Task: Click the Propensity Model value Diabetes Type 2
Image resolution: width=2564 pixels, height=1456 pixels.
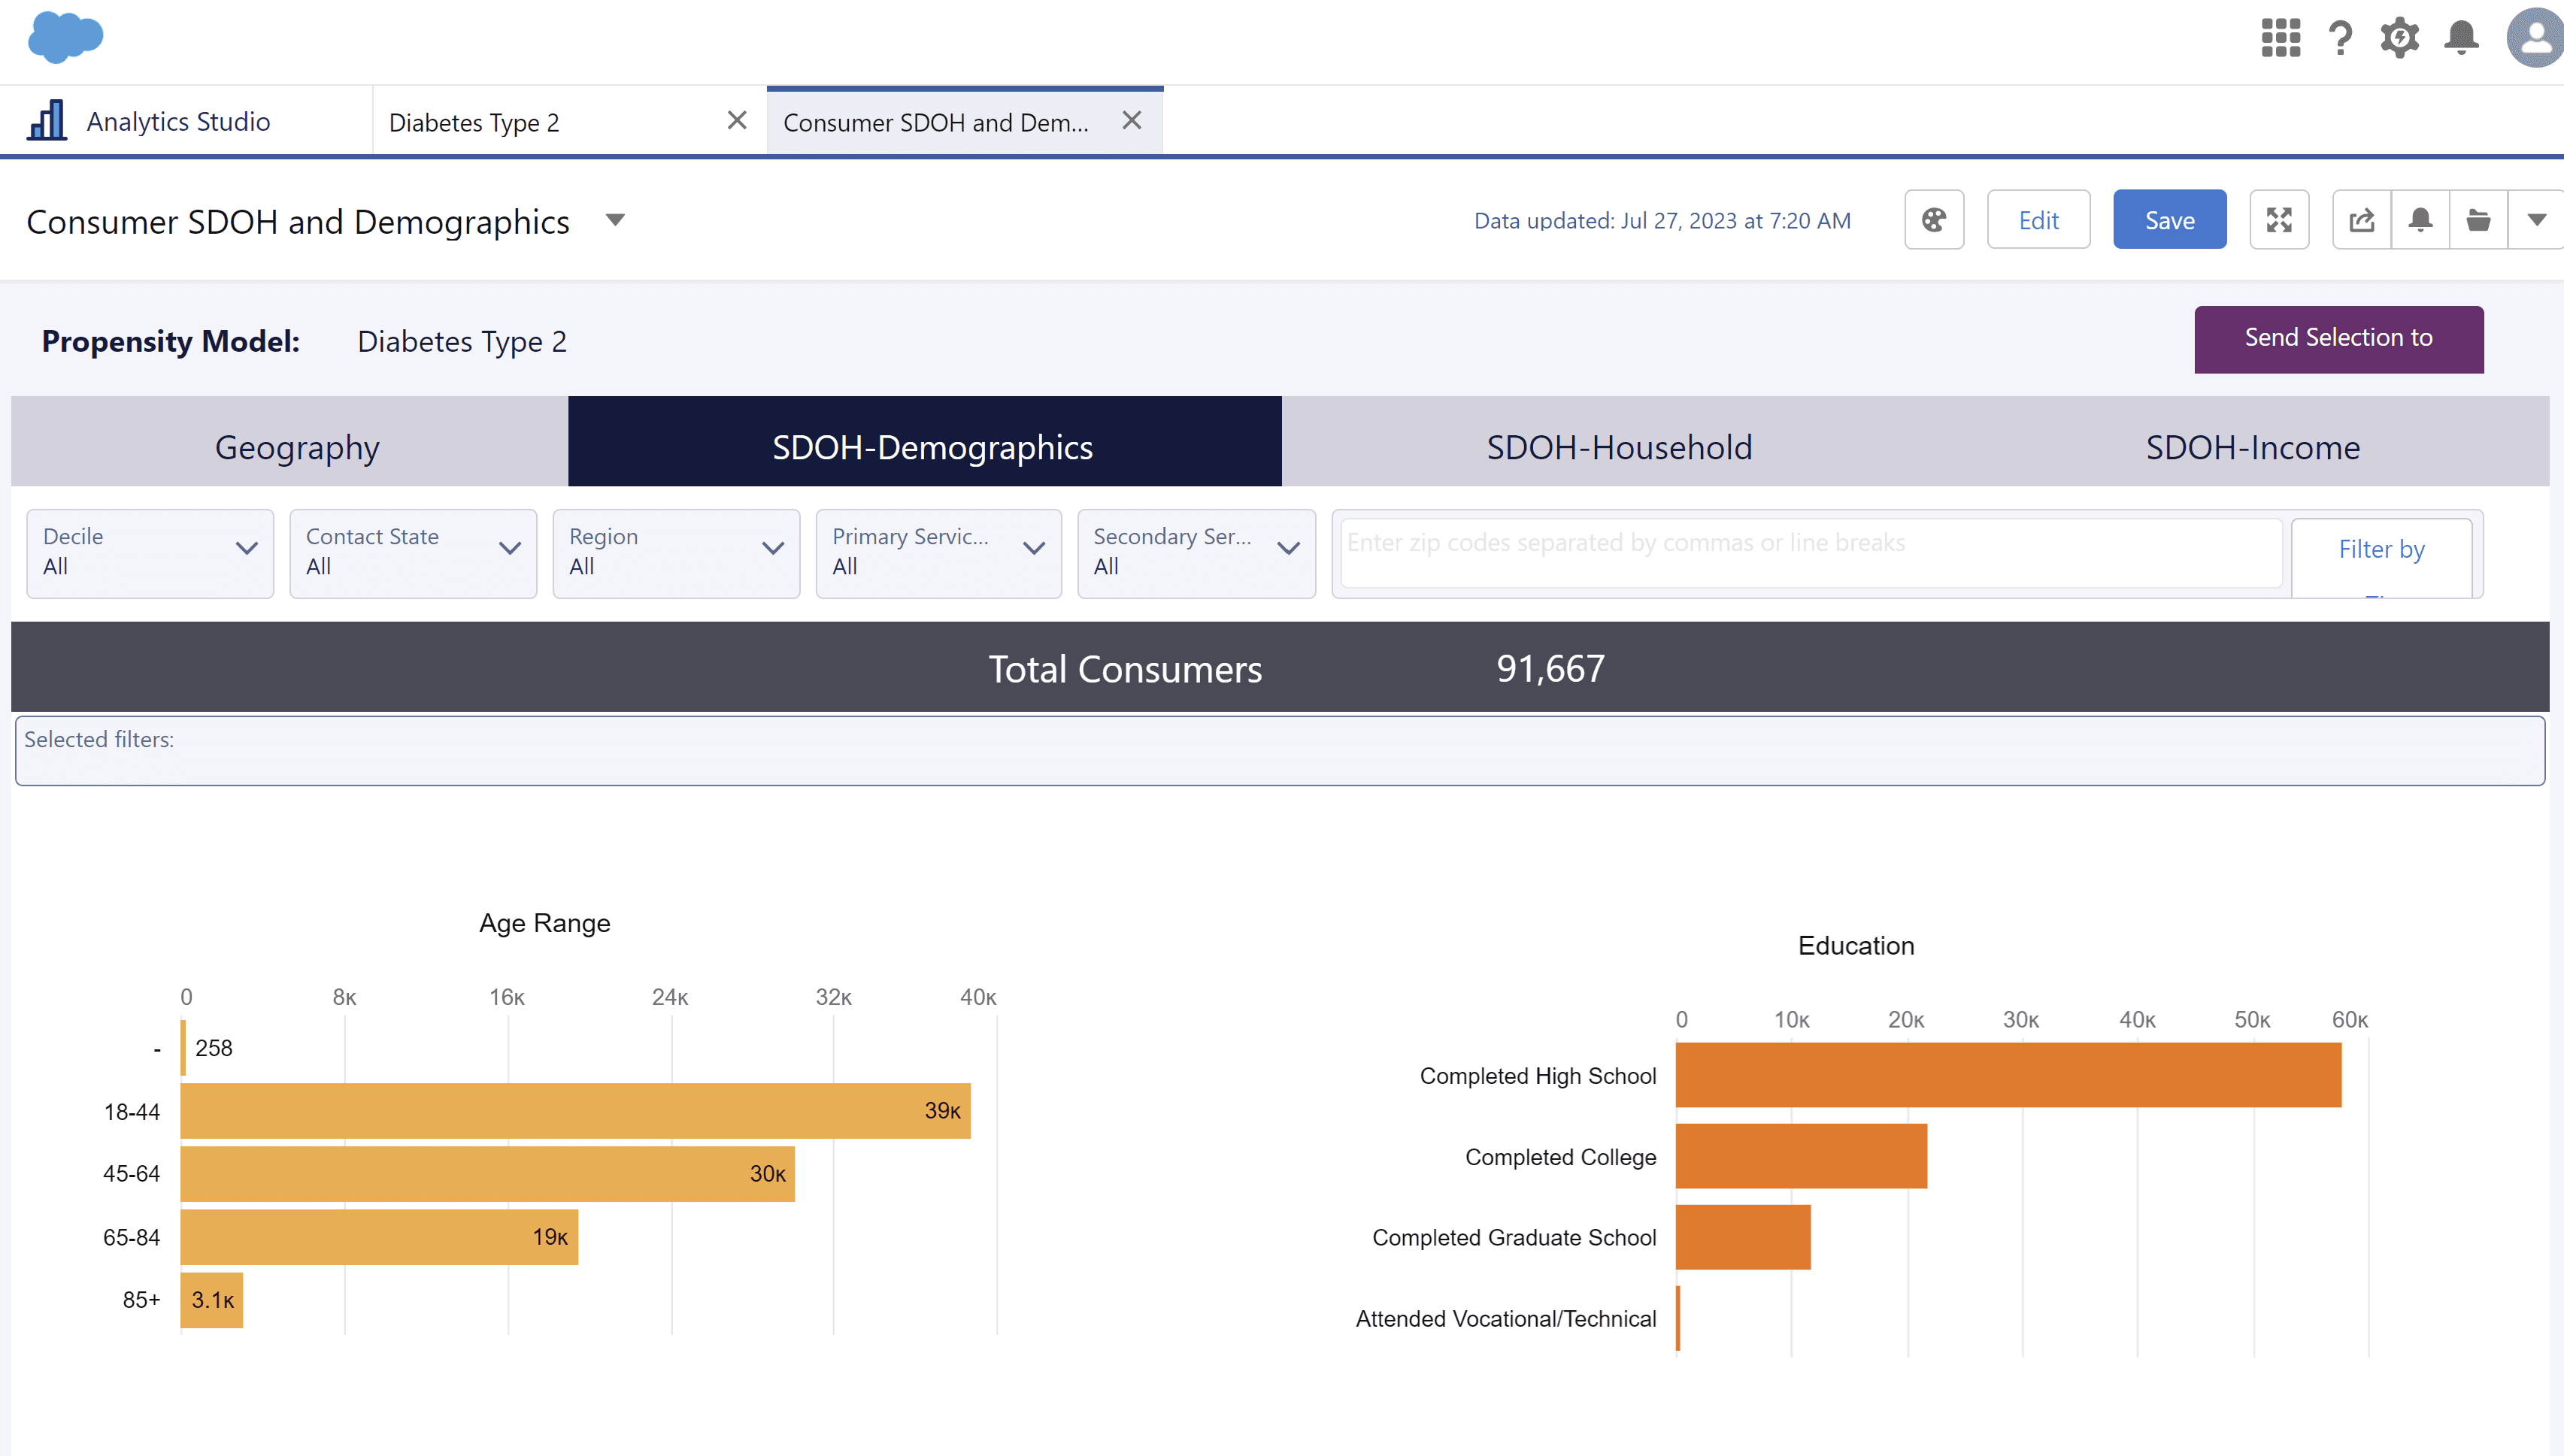Action: pyautogui.click(x=462, y=342)
